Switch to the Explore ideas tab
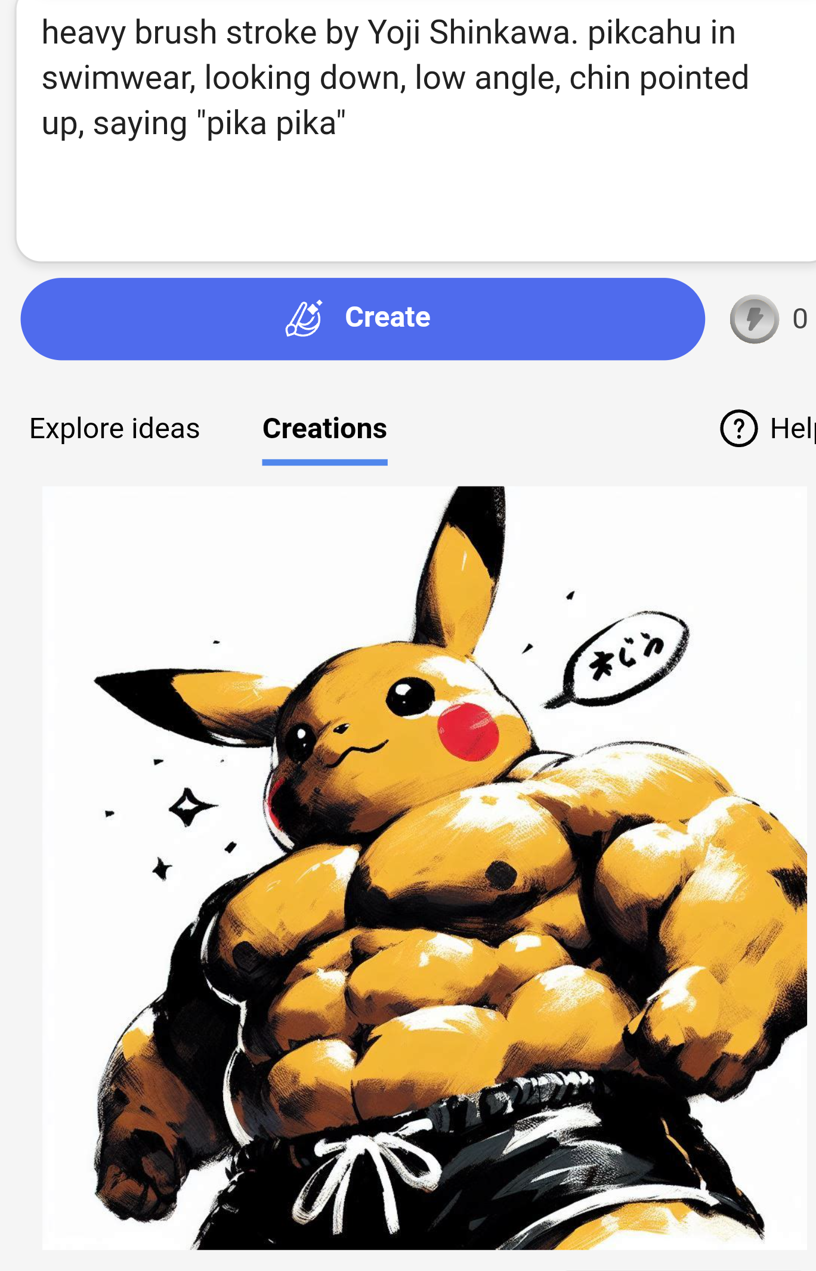 tap(115, 429)
